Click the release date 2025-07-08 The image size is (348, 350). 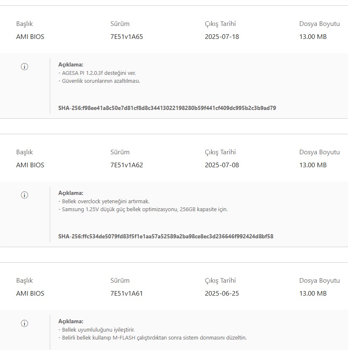point(222,165)
